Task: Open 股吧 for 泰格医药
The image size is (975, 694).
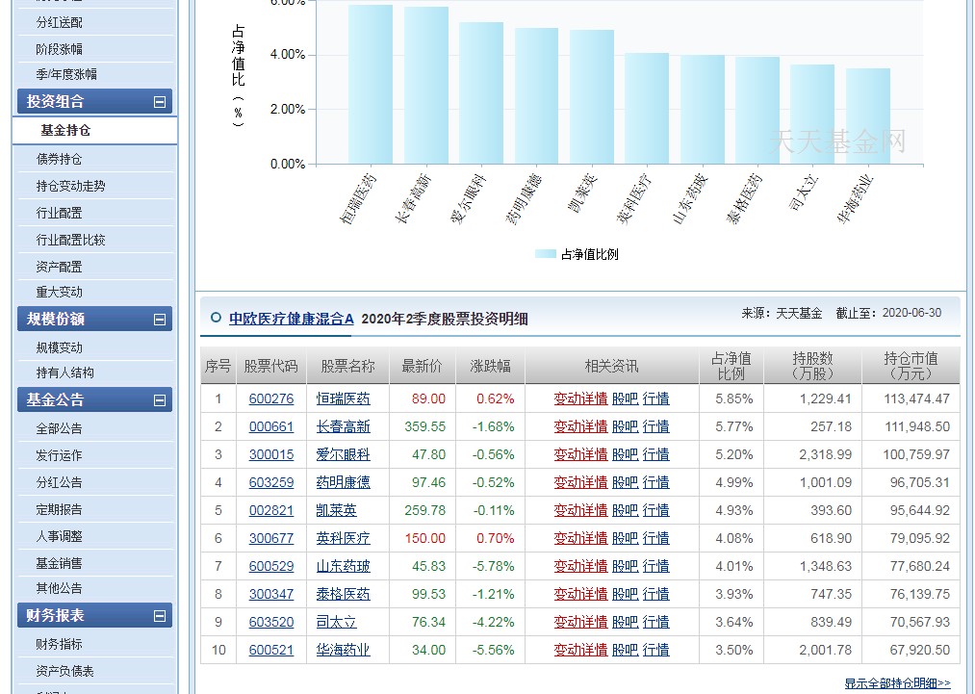Action: pyautogui.click(x=625, y=595)
